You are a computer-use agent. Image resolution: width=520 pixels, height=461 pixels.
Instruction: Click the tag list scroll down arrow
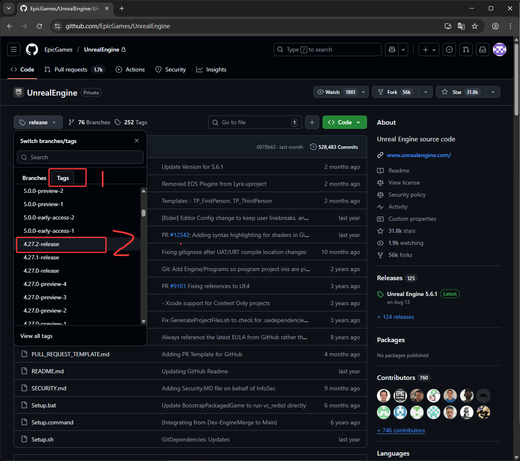point(143,321)
